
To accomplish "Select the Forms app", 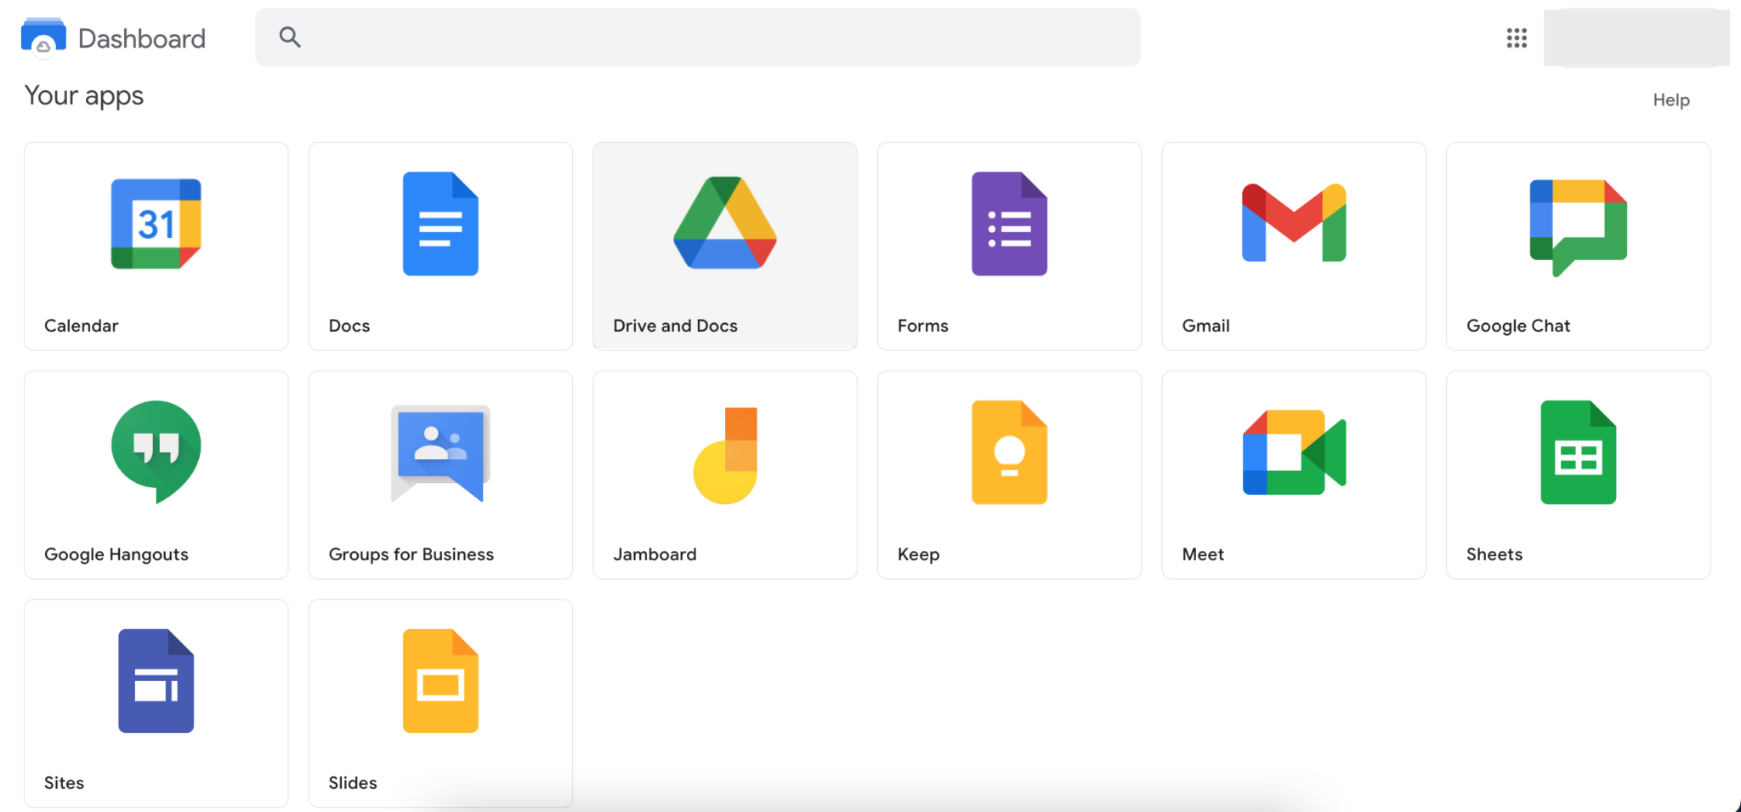I will (x=1009, y=246).
